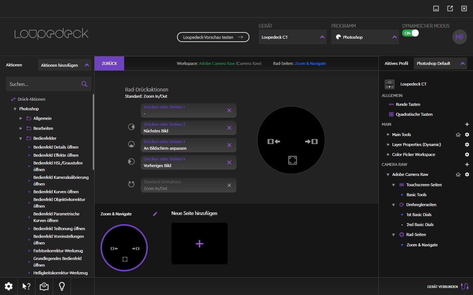Add a page to MAIN section
The height and width of the screenshot is (295, 473).
(x=467, y=125)
